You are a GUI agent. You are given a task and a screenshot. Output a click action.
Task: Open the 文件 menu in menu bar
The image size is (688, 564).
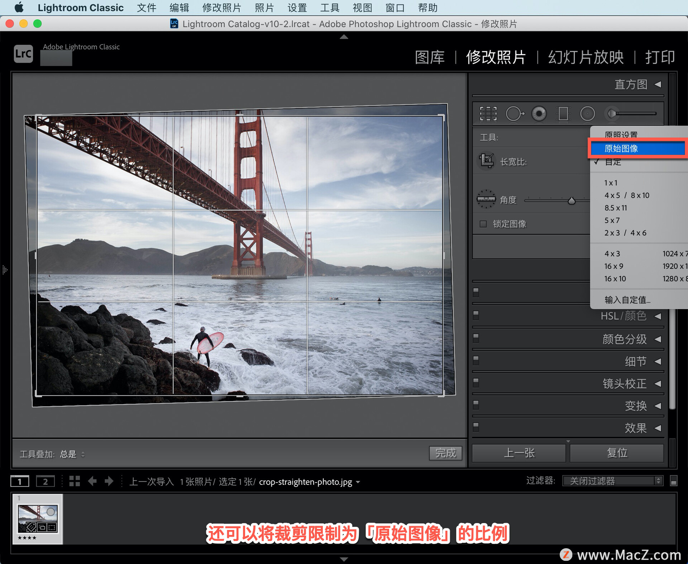click(x=147, y=8)
